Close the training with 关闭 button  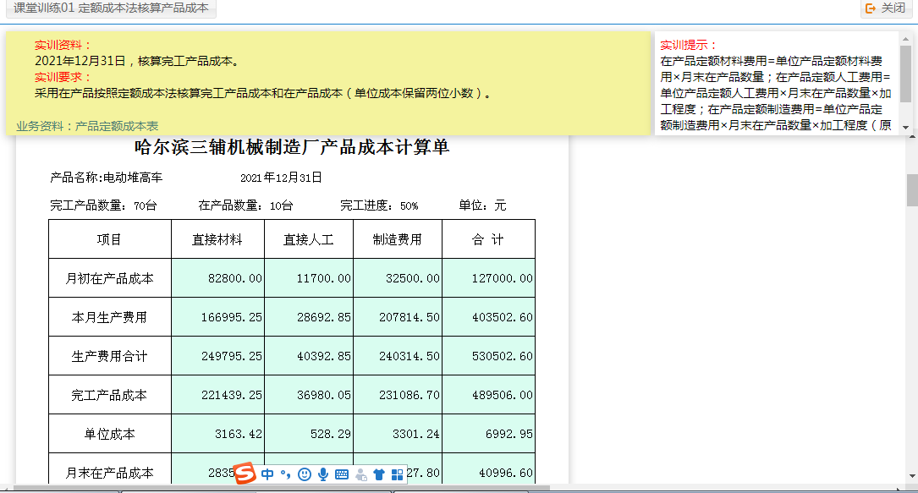(886, 8)
